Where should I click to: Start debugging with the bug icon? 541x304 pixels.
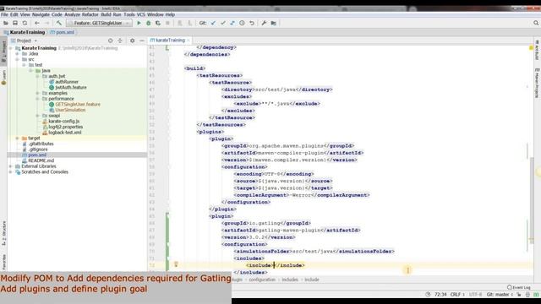[149, 23]
